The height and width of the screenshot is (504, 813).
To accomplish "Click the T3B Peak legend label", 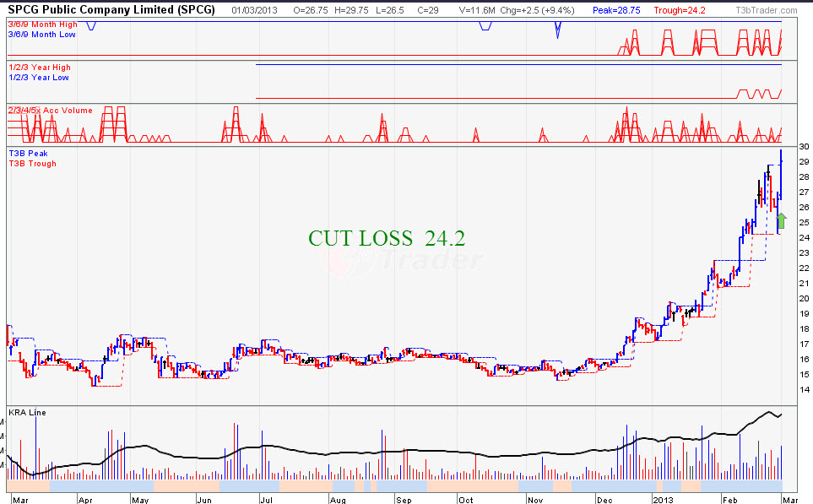I will pyautogui.click(x=28, y=154).
